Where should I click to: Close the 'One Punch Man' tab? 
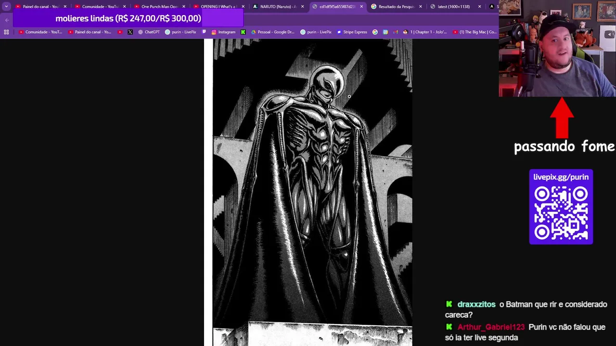183,7
